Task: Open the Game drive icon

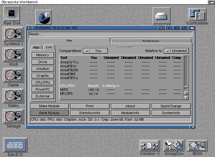Action: coord(12,76)
